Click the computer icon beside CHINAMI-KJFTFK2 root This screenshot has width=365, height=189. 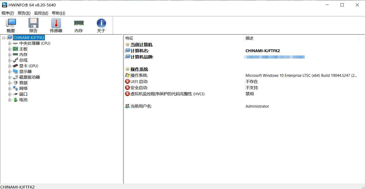pyautogui.click(x=10, y=38)
